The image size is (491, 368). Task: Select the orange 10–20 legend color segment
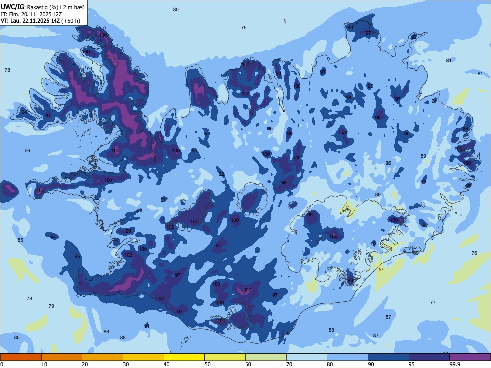62,357
